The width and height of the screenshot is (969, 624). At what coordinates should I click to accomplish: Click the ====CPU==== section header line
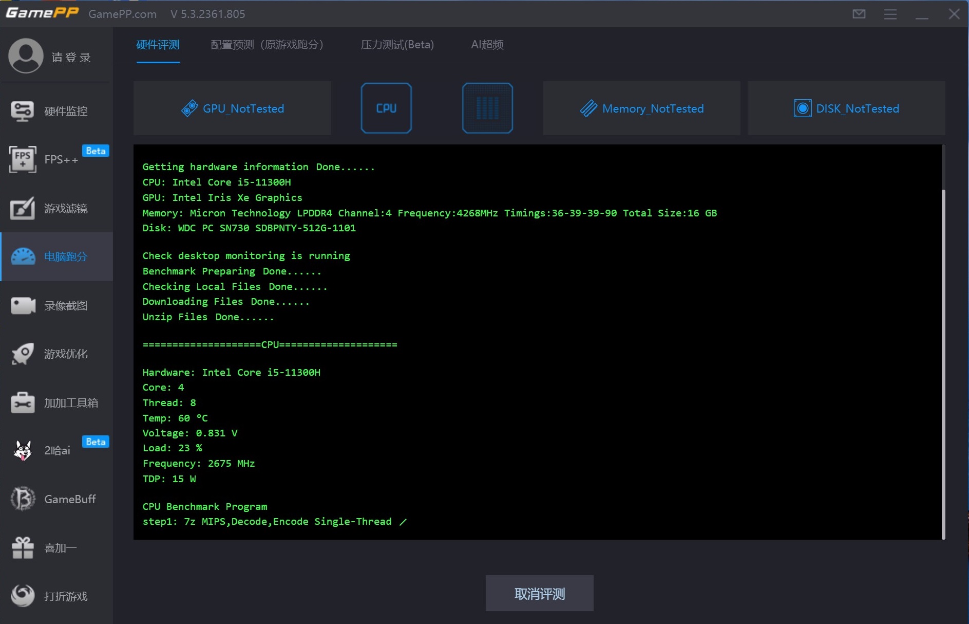(270, 344)
